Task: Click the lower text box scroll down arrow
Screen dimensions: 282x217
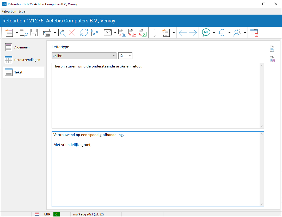Action: (261, 204)
